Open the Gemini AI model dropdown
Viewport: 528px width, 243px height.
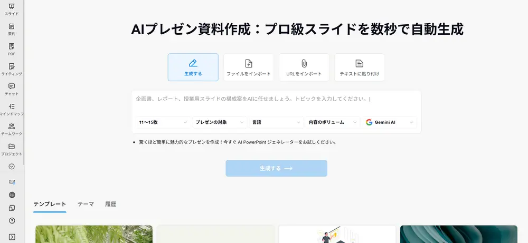point(389,122)
